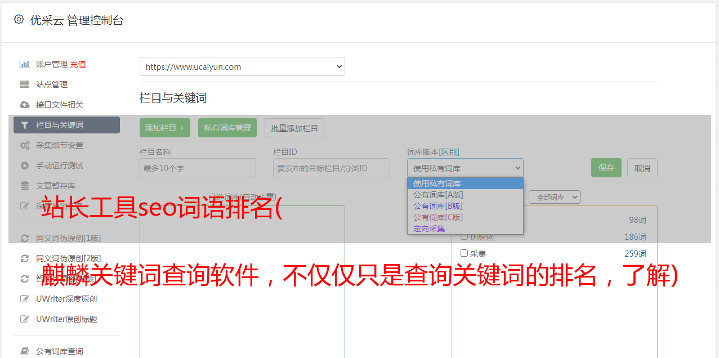
Task: Click the edit icon for UWriter深度原创
Action: (25, 299)
